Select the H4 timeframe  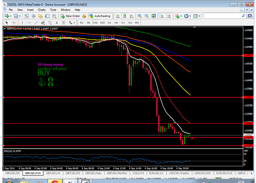[x=116, y=23]
